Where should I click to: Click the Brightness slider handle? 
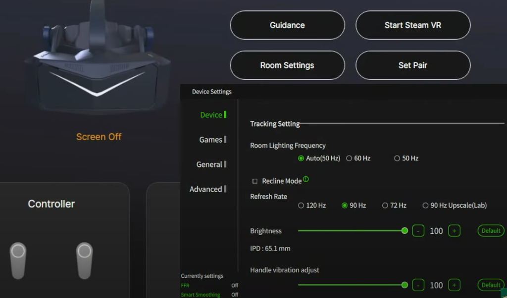[x=405, y=231]
